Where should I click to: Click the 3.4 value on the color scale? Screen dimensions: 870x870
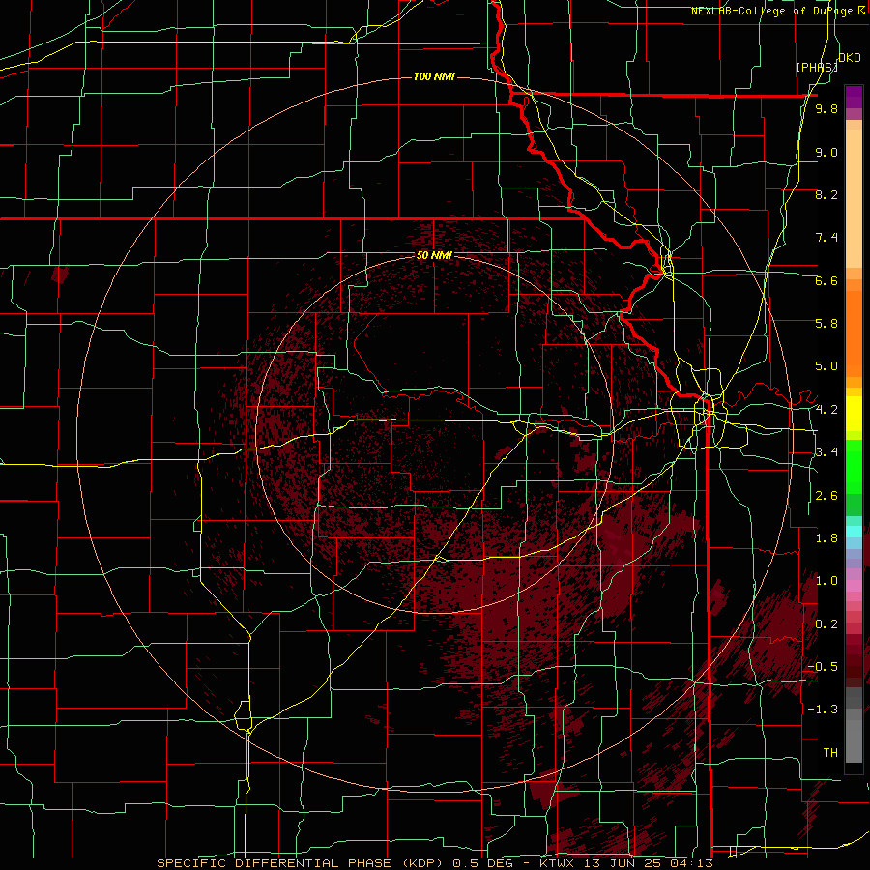826,452
